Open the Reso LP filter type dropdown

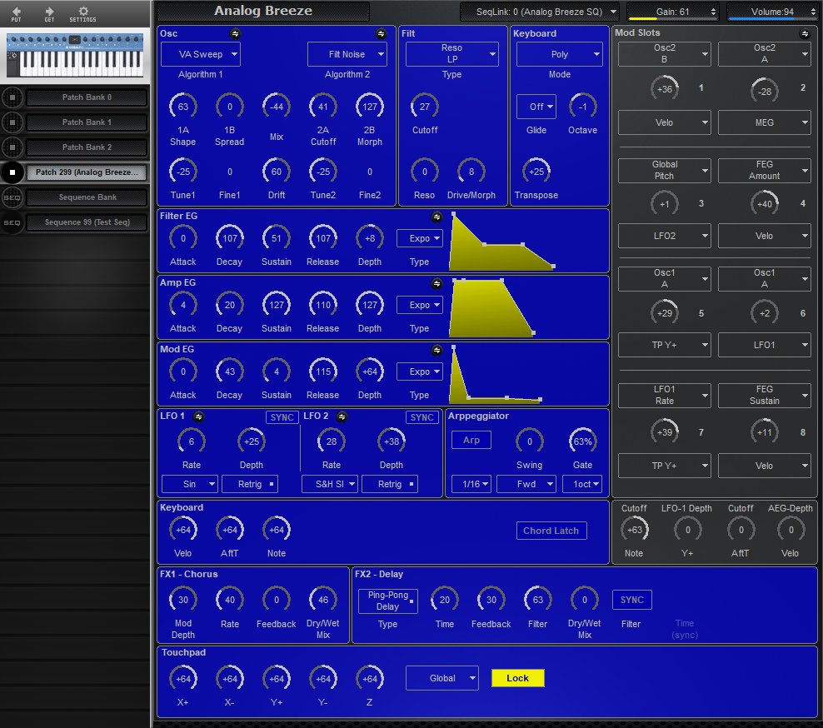(x=452, y=54)
